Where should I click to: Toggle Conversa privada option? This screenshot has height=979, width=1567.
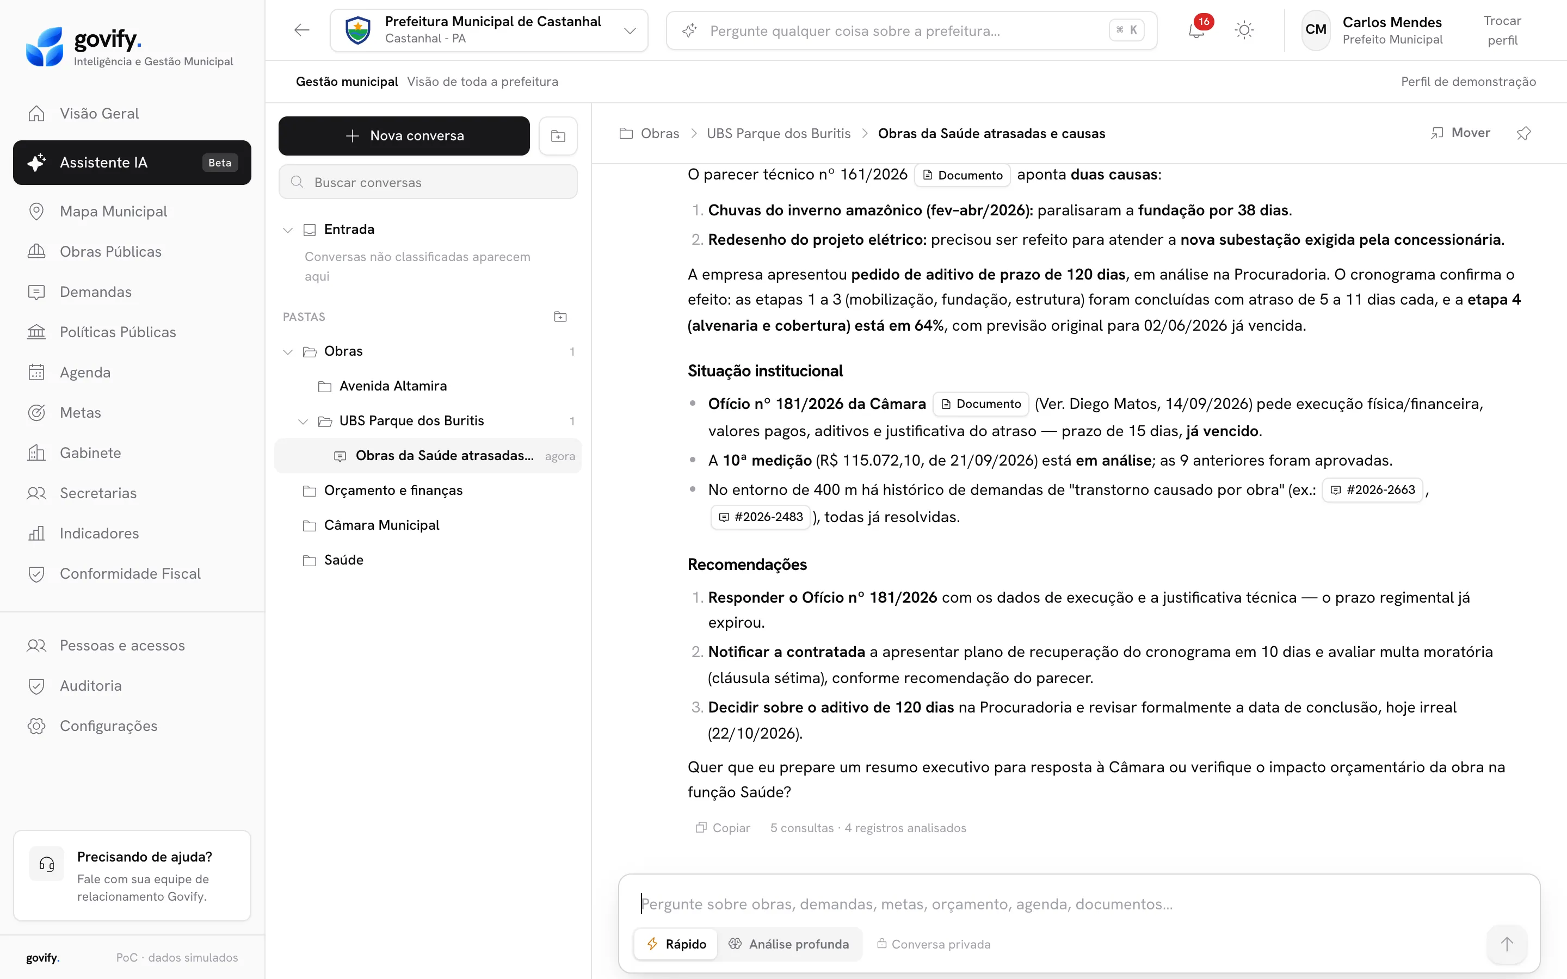934,944
